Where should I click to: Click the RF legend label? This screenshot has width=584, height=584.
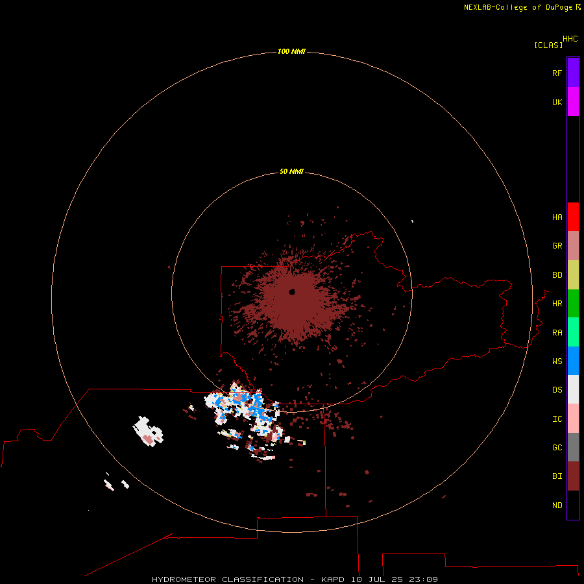click(x=557, y=73)
